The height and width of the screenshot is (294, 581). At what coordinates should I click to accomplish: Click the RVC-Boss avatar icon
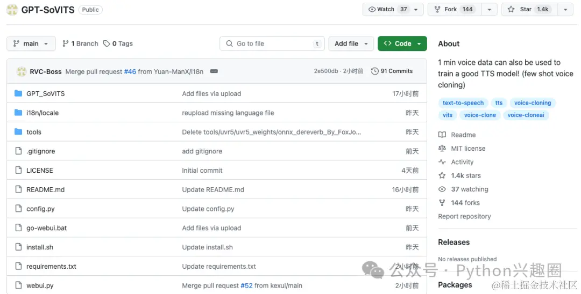[x=22, y=71]
